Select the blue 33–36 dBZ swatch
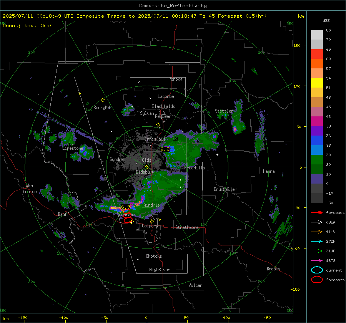 coord(317,141)
